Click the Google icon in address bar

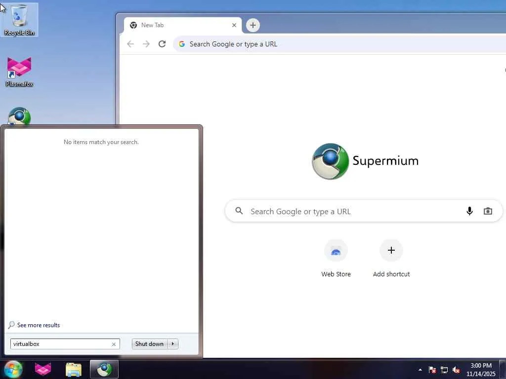[182, 44]
